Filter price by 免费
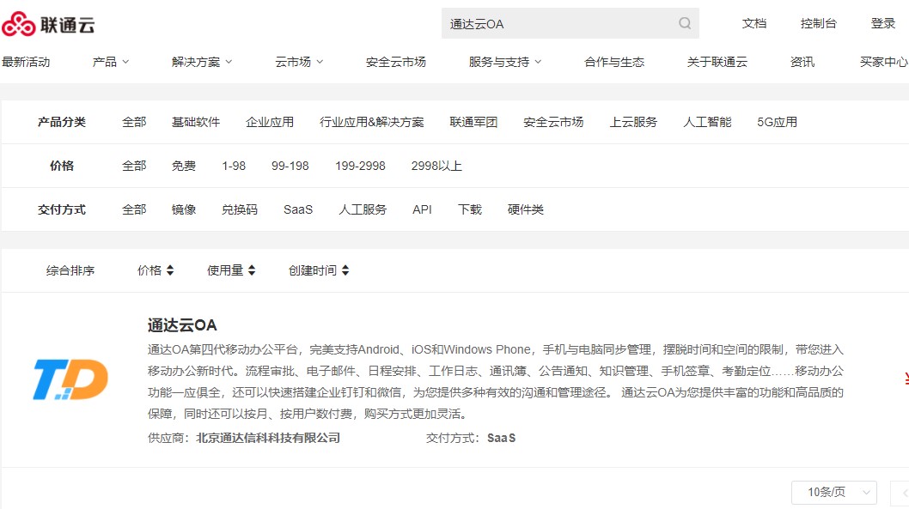 pos(184,167)
